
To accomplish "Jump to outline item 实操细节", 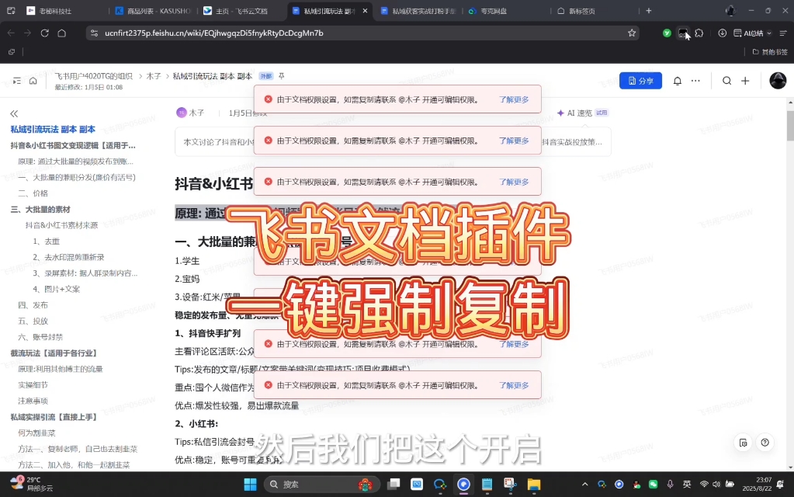I will [33, 385].
